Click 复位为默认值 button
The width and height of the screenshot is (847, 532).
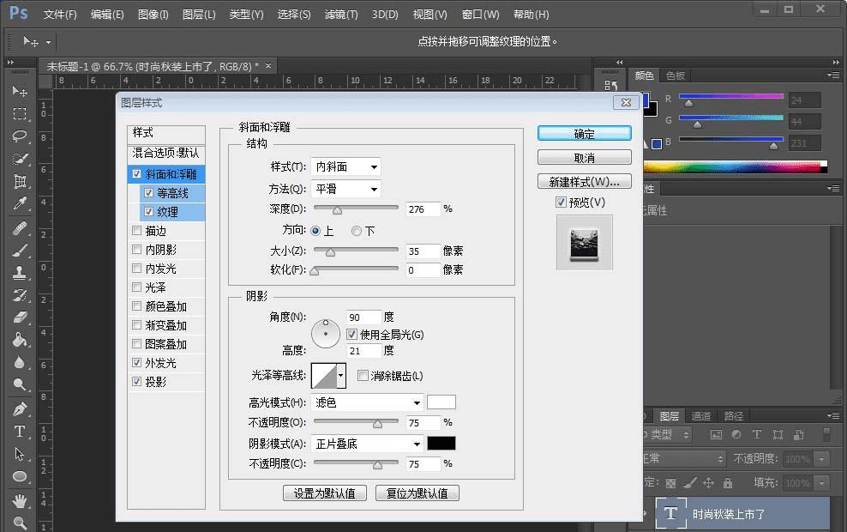(x=417, y=493)
